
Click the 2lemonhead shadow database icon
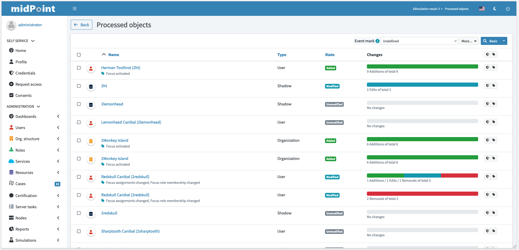[91, 105]
